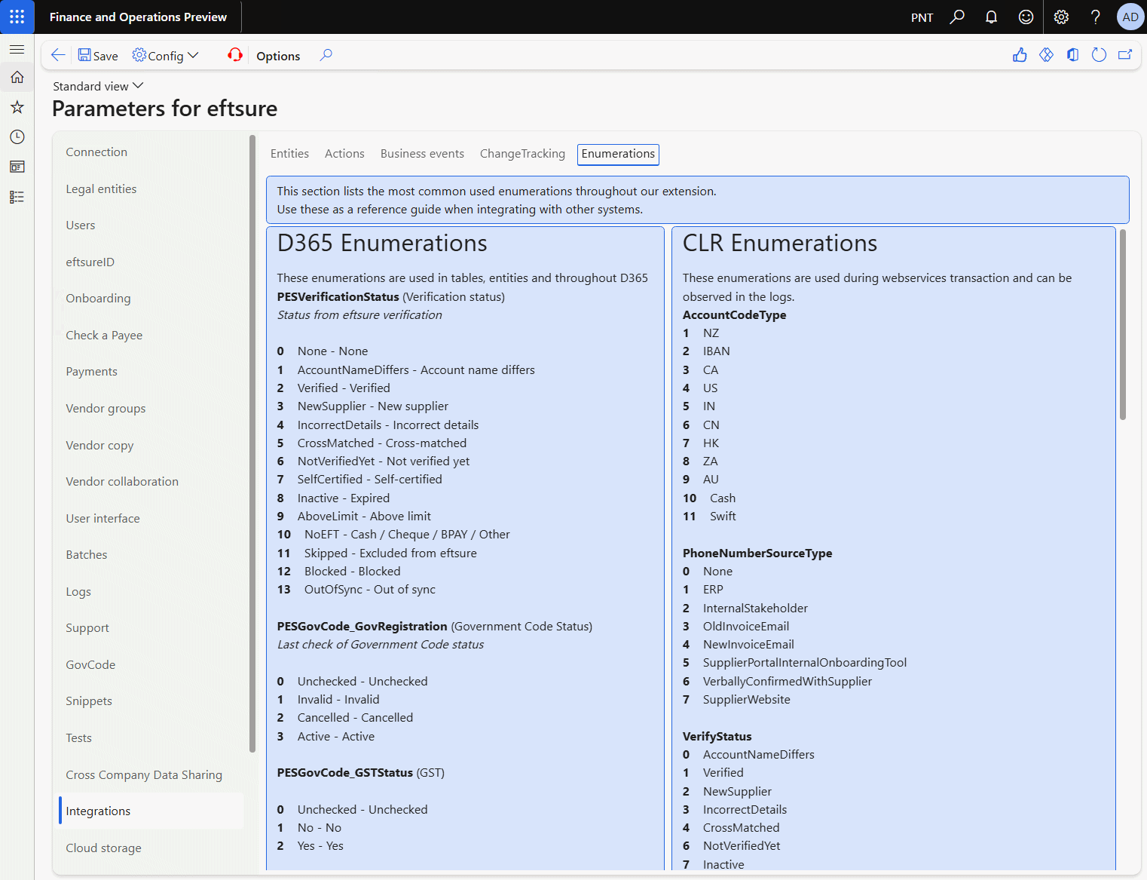Open the Logs section

(78, 592)
